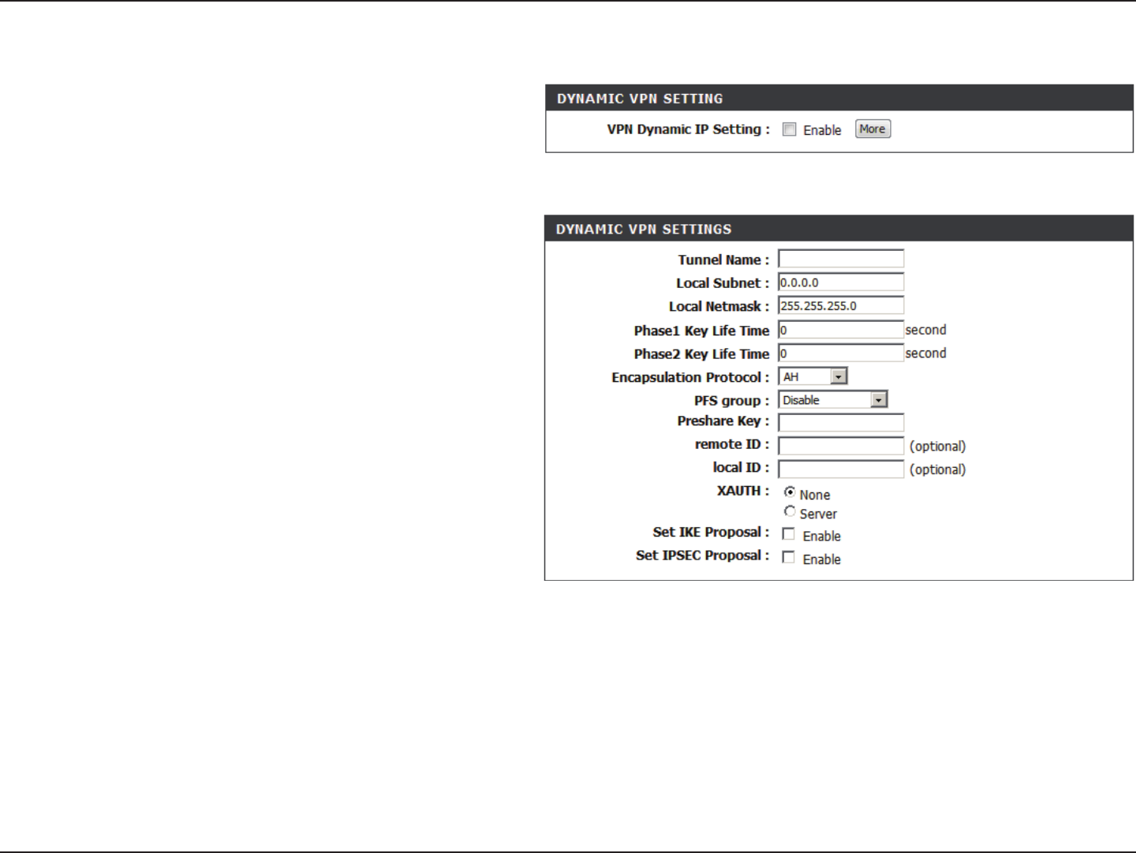Click the DYNAMIC VPN SETTING header text
Screen dimensions: 1136x853
click(x=640, y=99)
